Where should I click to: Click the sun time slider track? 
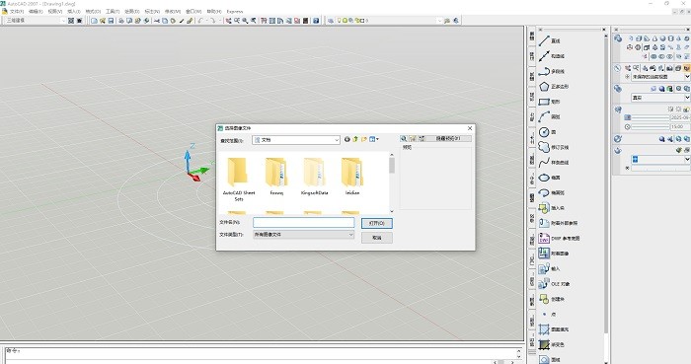[x=651, y=127]
